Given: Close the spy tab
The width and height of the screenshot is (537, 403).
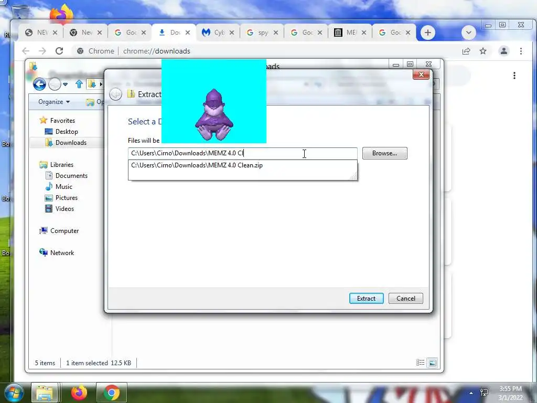Looking at the screenshot, I should pyautogui.click(x=276, y=33).
